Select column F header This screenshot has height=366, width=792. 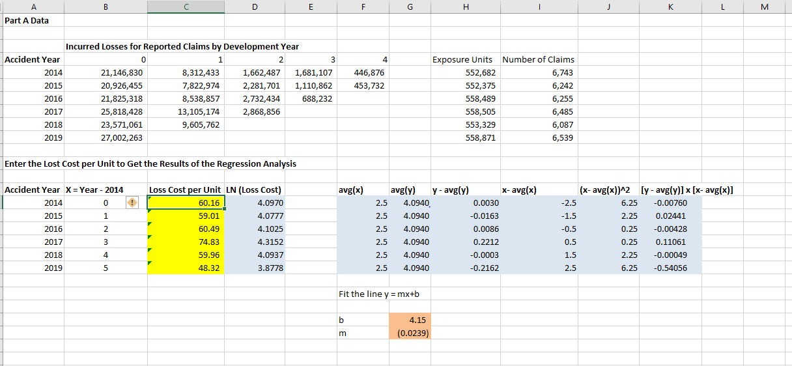(x=361, y=7)
